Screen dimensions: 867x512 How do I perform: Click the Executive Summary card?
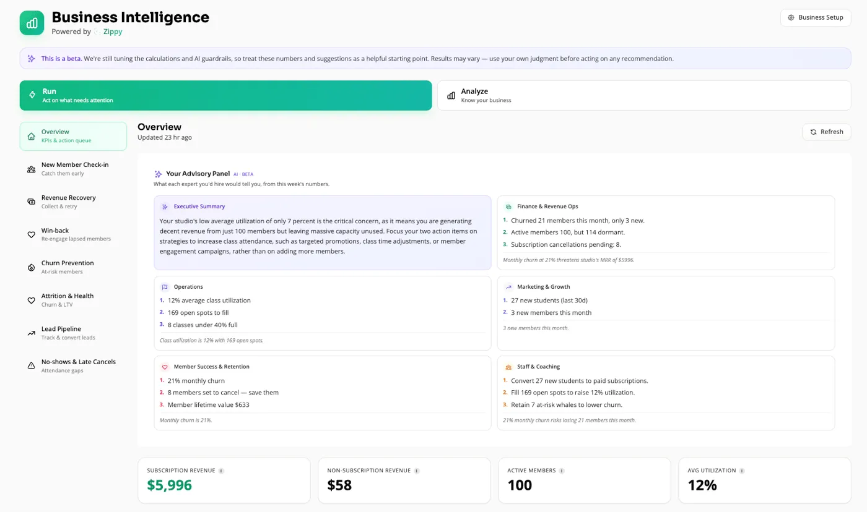pos(323,233)
